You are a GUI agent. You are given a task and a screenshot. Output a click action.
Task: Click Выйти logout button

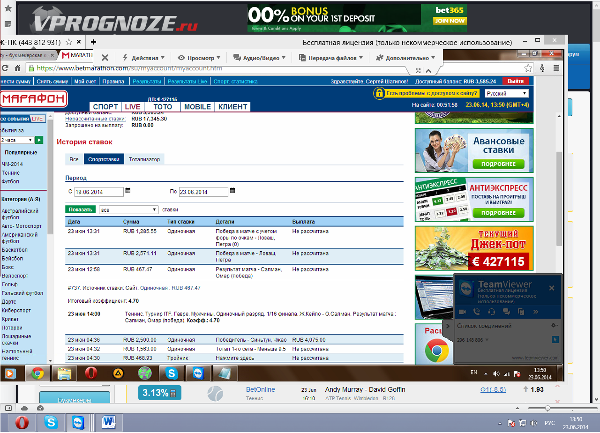[515, 81]
